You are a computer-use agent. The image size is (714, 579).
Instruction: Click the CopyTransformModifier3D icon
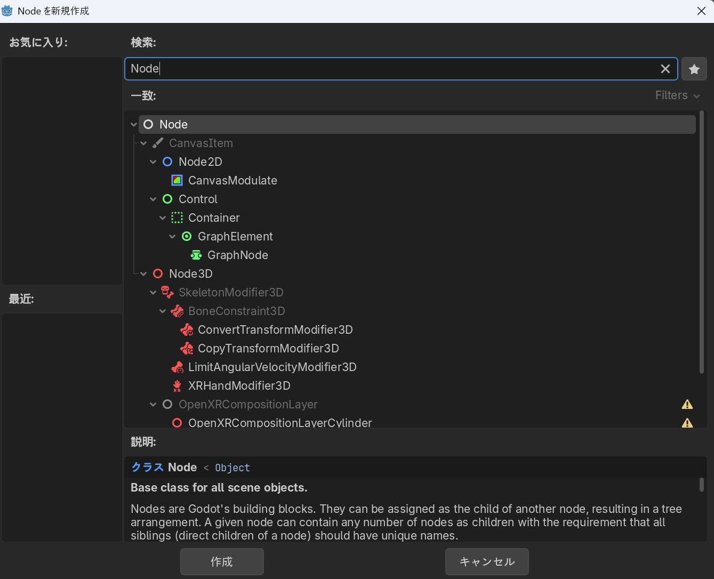point(187,348)
